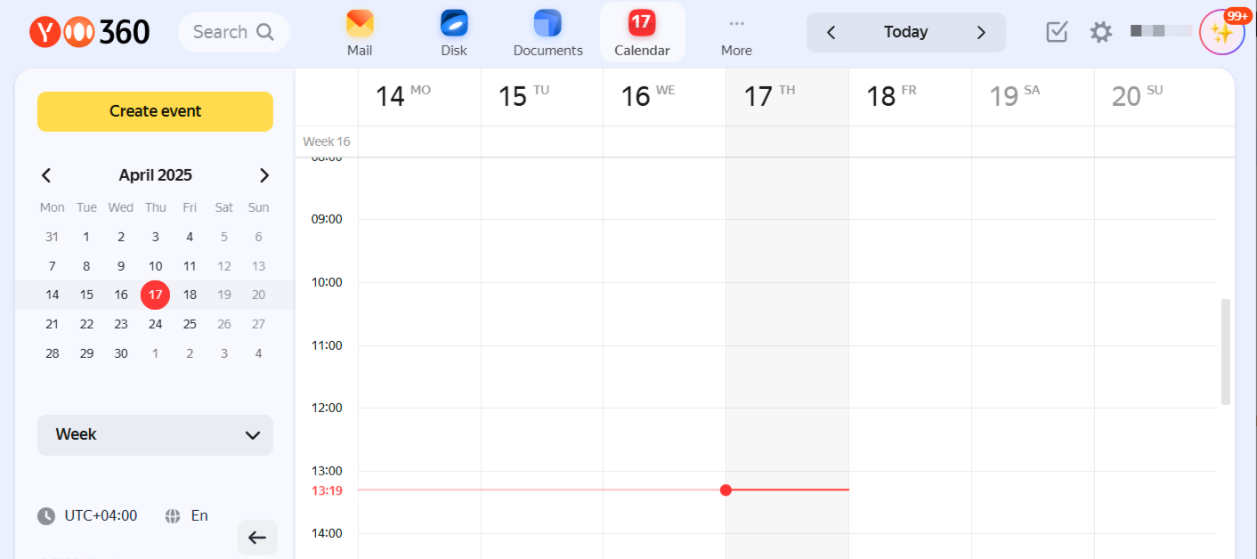Open settings gear icon
The height and width of the screenshot is (559, 1257).
[x=1101, y=32]
